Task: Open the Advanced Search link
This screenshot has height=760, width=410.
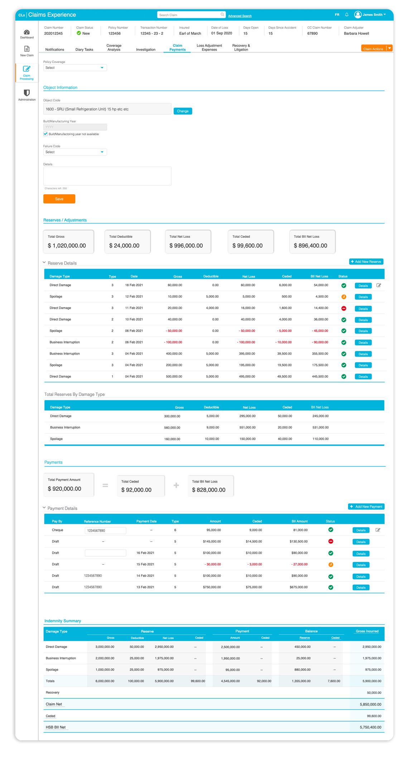Action: [240, 16]
